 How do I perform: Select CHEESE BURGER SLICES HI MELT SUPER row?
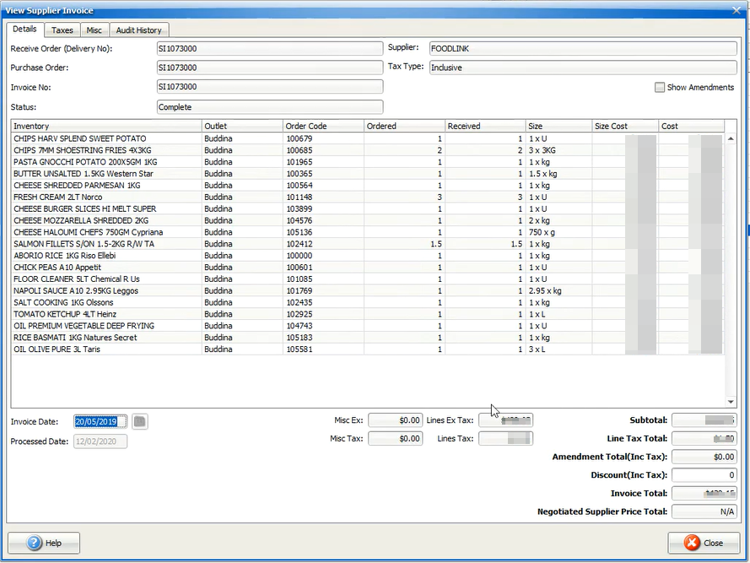pos(367,208)
